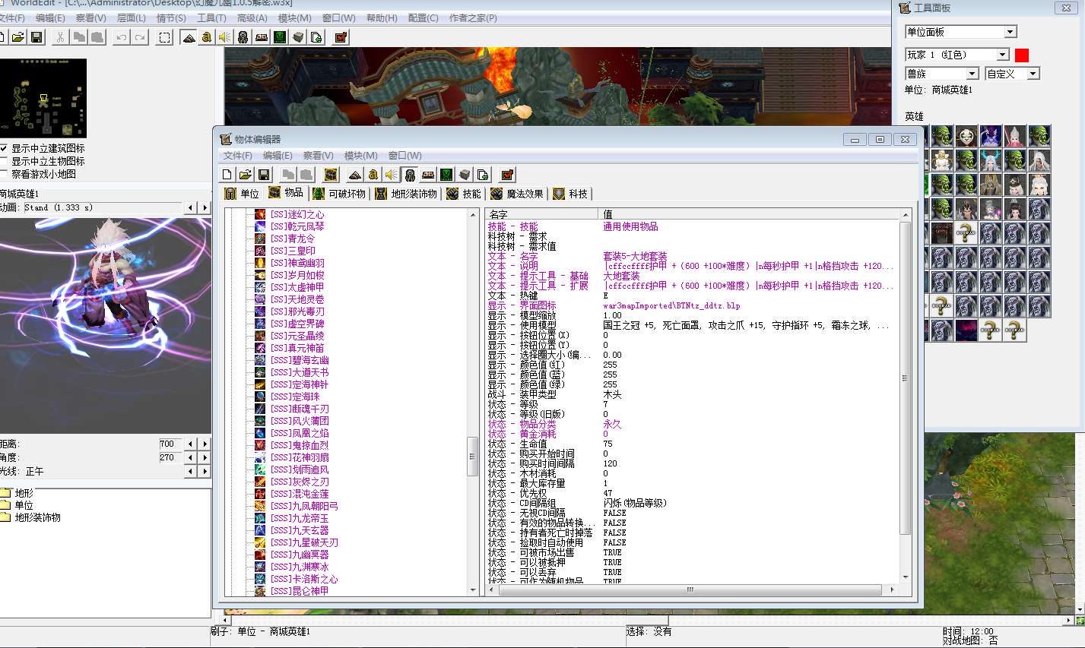Switch to the 地形装饰物 tab in Object Editor
This screenshot has width=1085, height=648.
[407, 194]
